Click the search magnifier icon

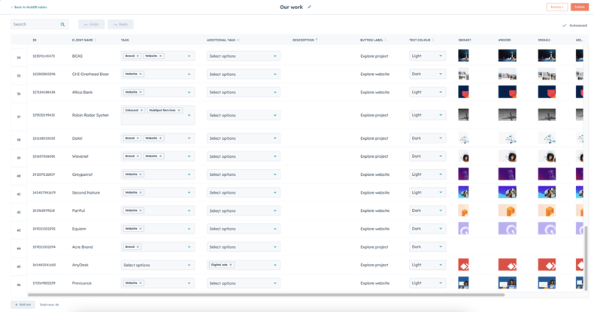tap(62, 25)
